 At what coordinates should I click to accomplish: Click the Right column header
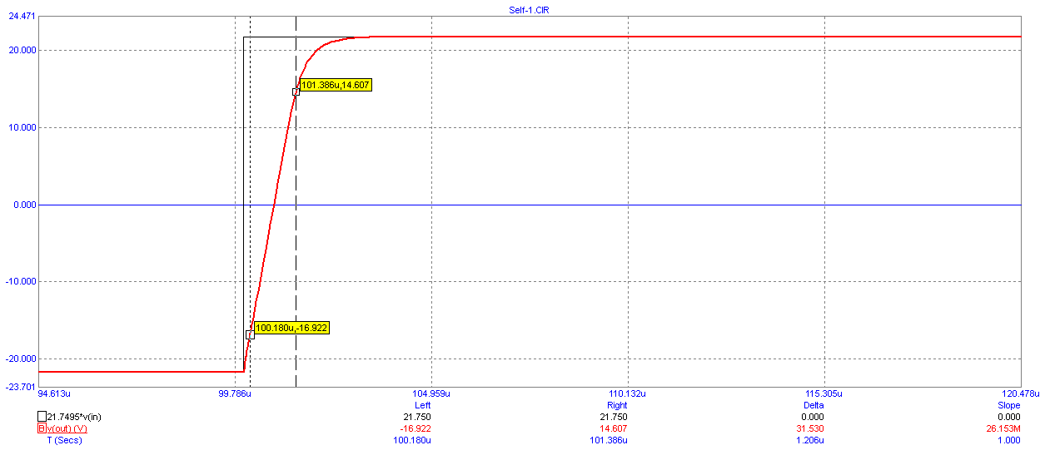point(617,405)
